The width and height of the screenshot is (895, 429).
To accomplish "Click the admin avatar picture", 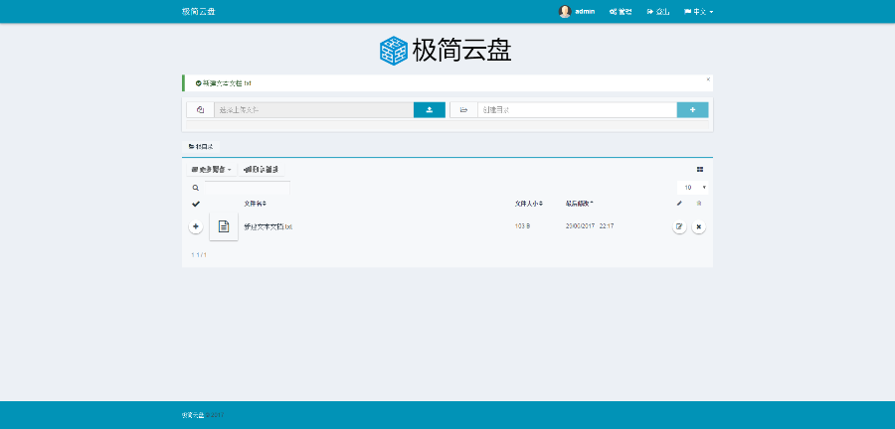I will point(565,12).
